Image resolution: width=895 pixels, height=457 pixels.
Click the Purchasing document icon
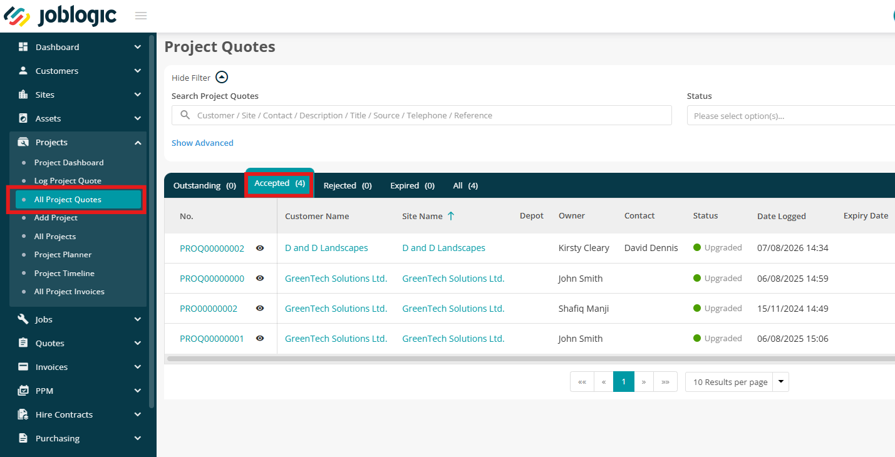[23, 438]
